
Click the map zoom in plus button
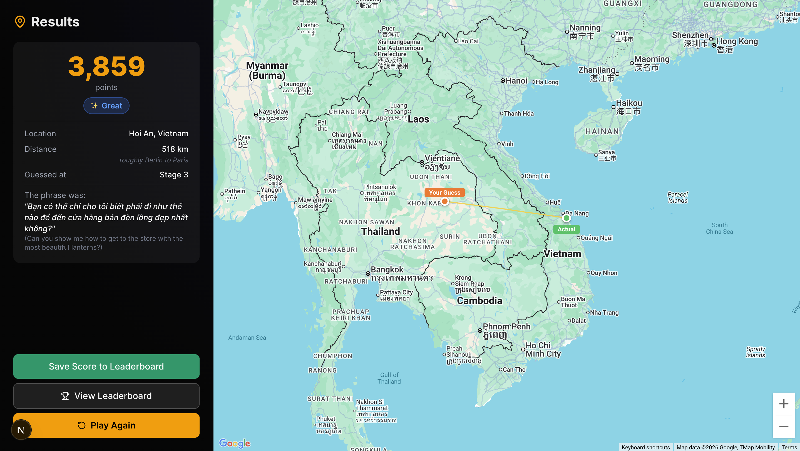[x=784, y=404]
